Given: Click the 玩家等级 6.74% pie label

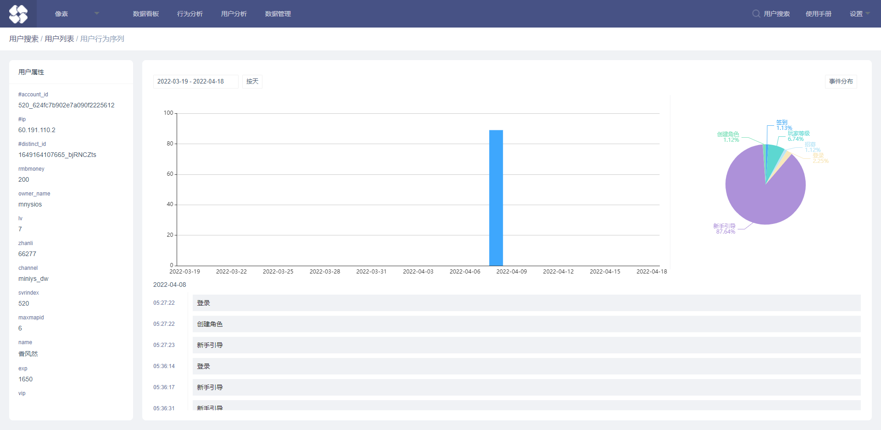Looking at the screenshot, I should point(798,136).
